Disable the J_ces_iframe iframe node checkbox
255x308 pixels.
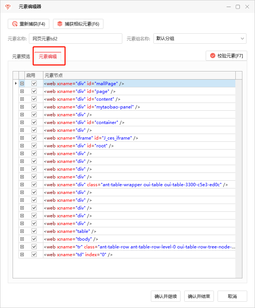(x=34, y=138)
